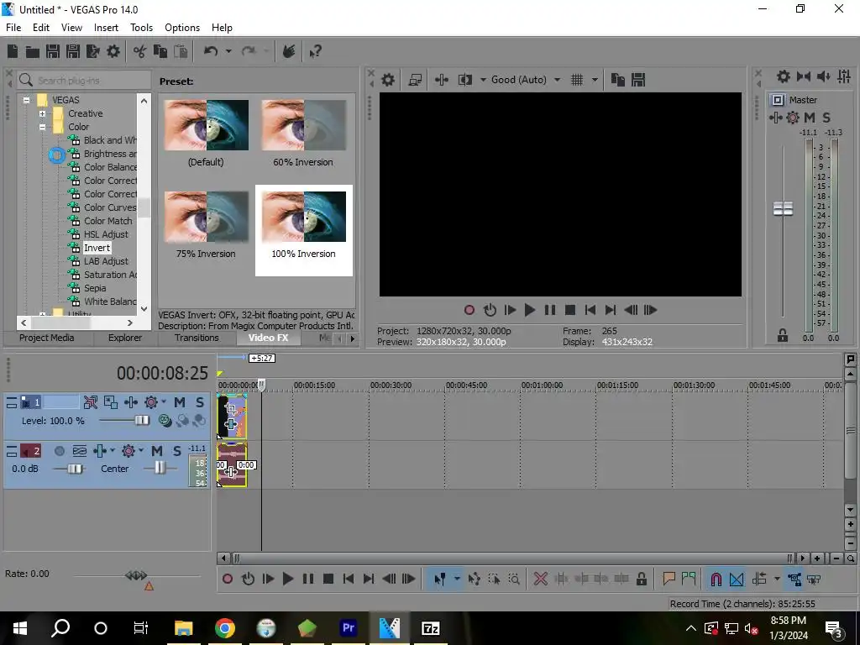Open the Overlays grid dropdown arrow
Screen dimensions: 860x645
click(x=595, y=80)
